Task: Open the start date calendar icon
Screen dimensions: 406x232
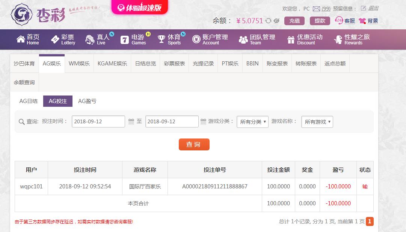Action: 131,121
